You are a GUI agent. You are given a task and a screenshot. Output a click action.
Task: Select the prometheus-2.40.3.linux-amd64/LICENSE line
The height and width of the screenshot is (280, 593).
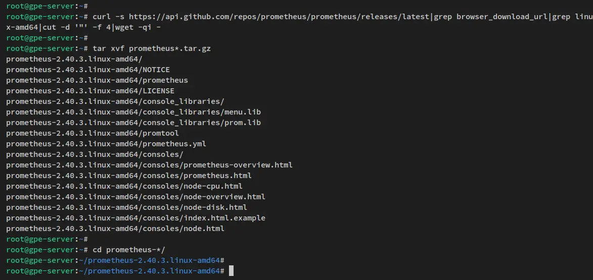tap(90, 91)
